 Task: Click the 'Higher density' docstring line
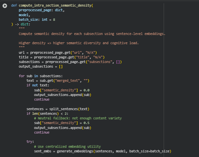tap(79, 43)
